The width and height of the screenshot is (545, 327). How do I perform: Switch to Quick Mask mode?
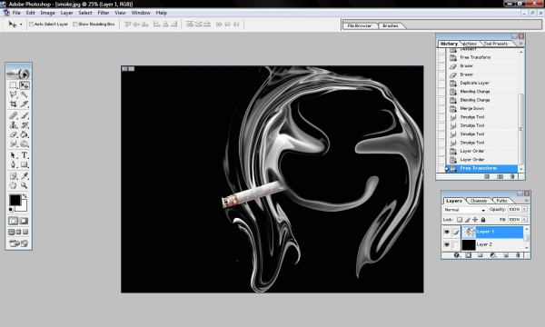click(24, 221)
